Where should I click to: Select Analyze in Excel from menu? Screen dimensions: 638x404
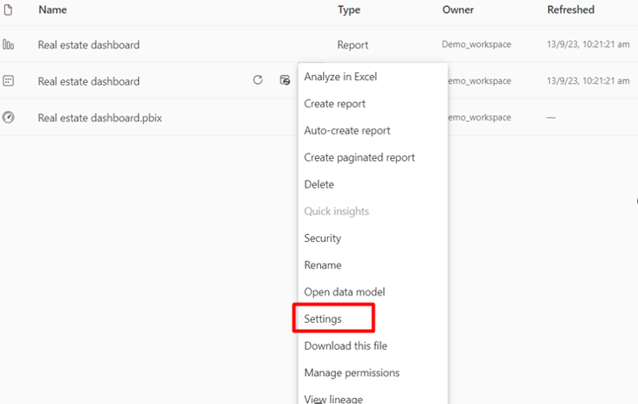click(x=340, y=77)
